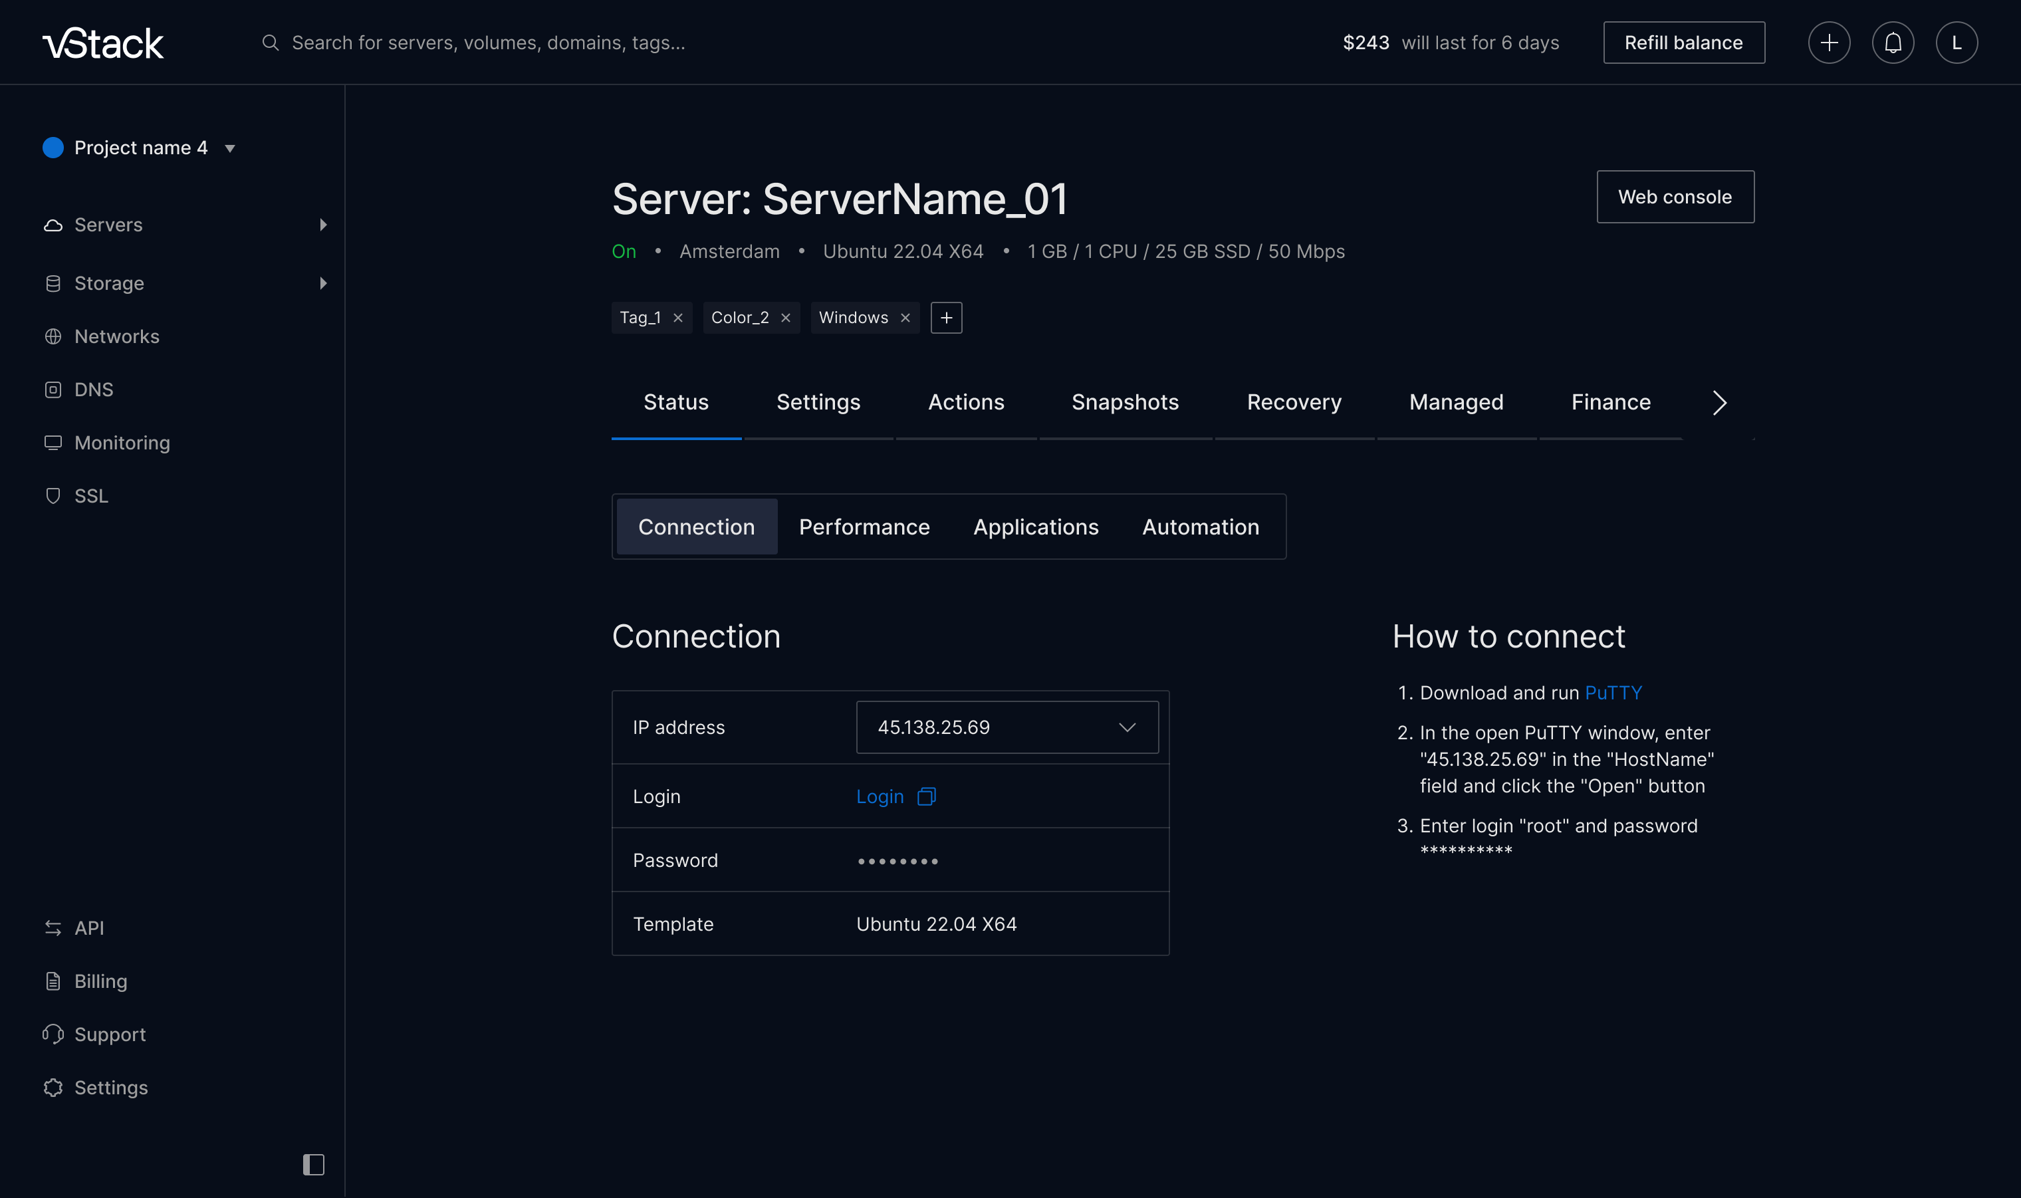The image size is (2021, 1198).
Task: Switch to the Snapshots tab
Action: point(1125,403)
